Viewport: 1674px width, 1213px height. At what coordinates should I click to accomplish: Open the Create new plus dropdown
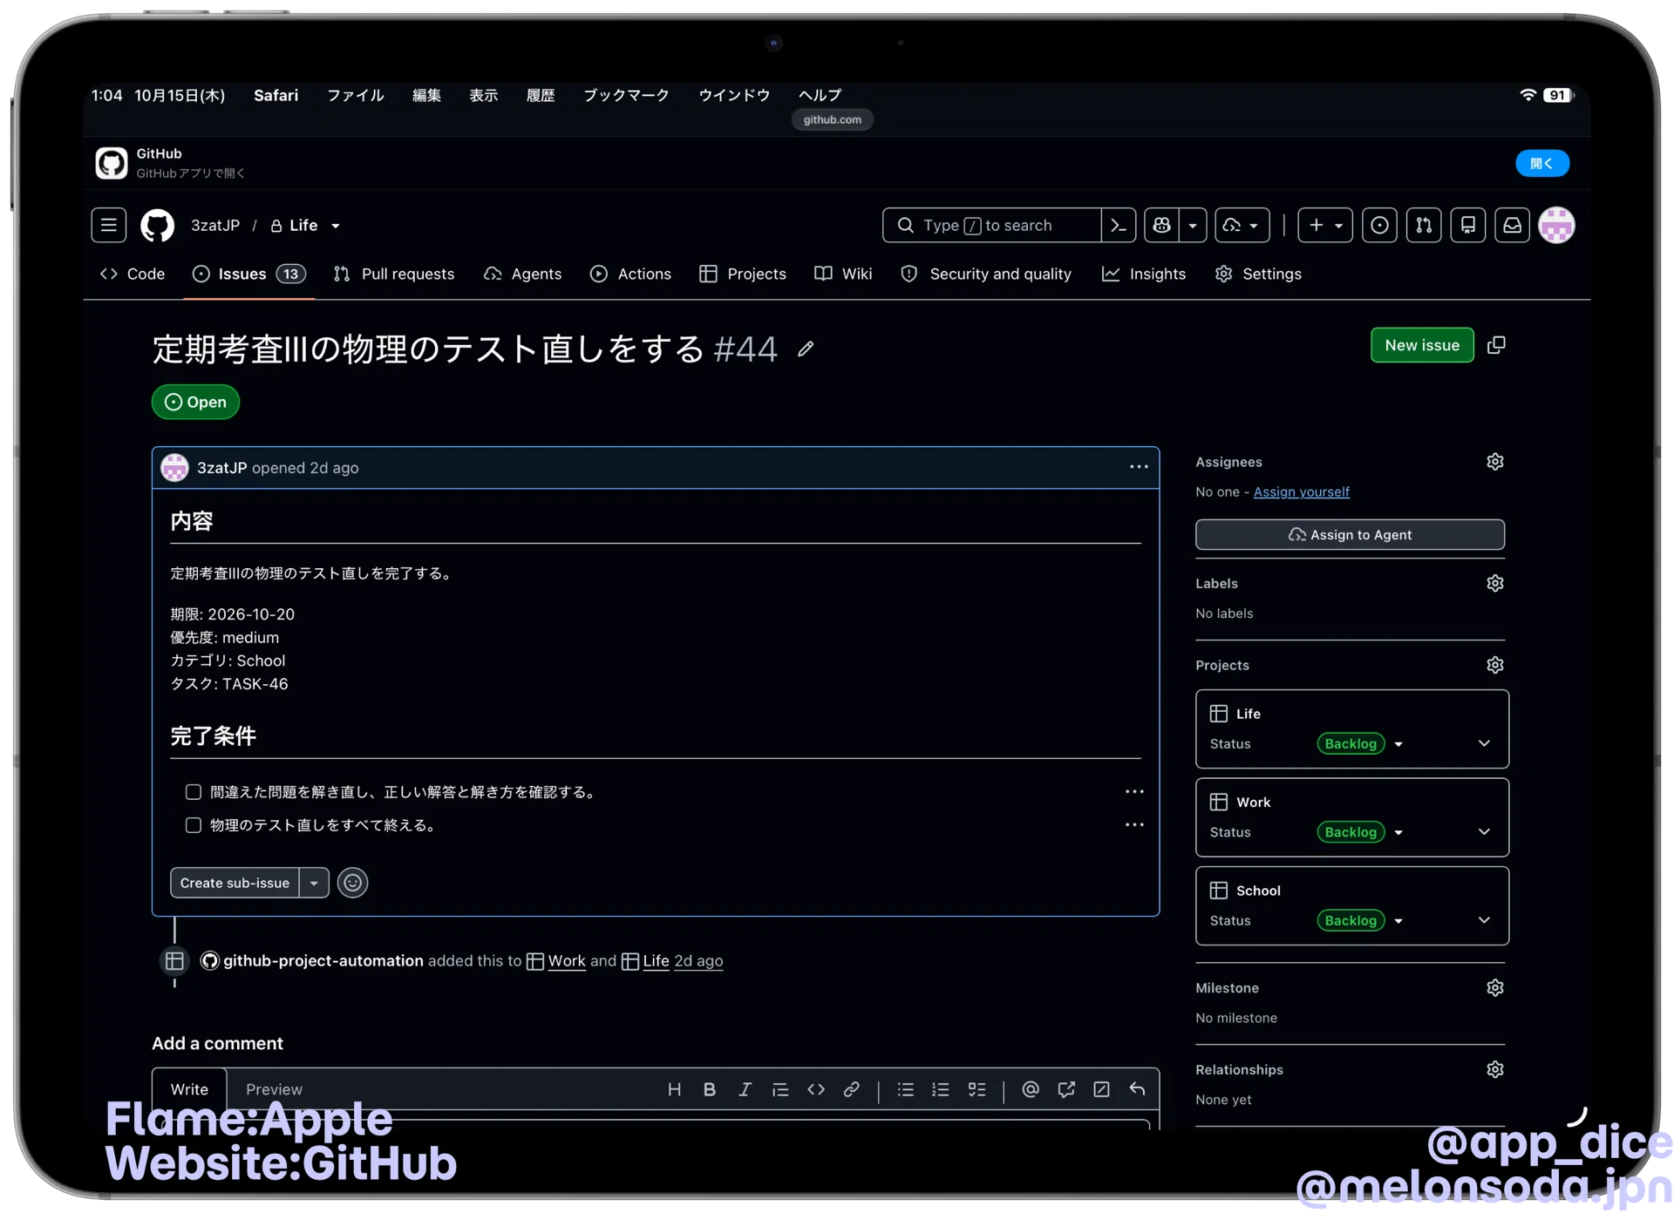point(1325,226)
